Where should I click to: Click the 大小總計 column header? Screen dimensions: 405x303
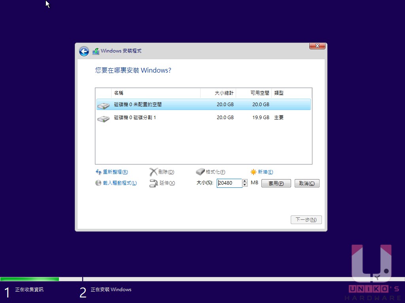pyautogui.click(x=218, y=93)
